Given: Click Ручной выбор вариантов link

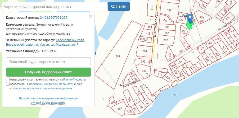Looking at the screenshot, I should pos(48,103).
